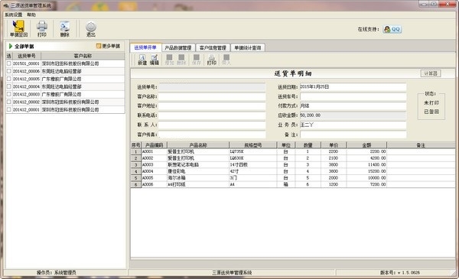The width and height of the screenshot is (459, 279).
Task: Check the box for order 201501_00001
Action: 8,63
